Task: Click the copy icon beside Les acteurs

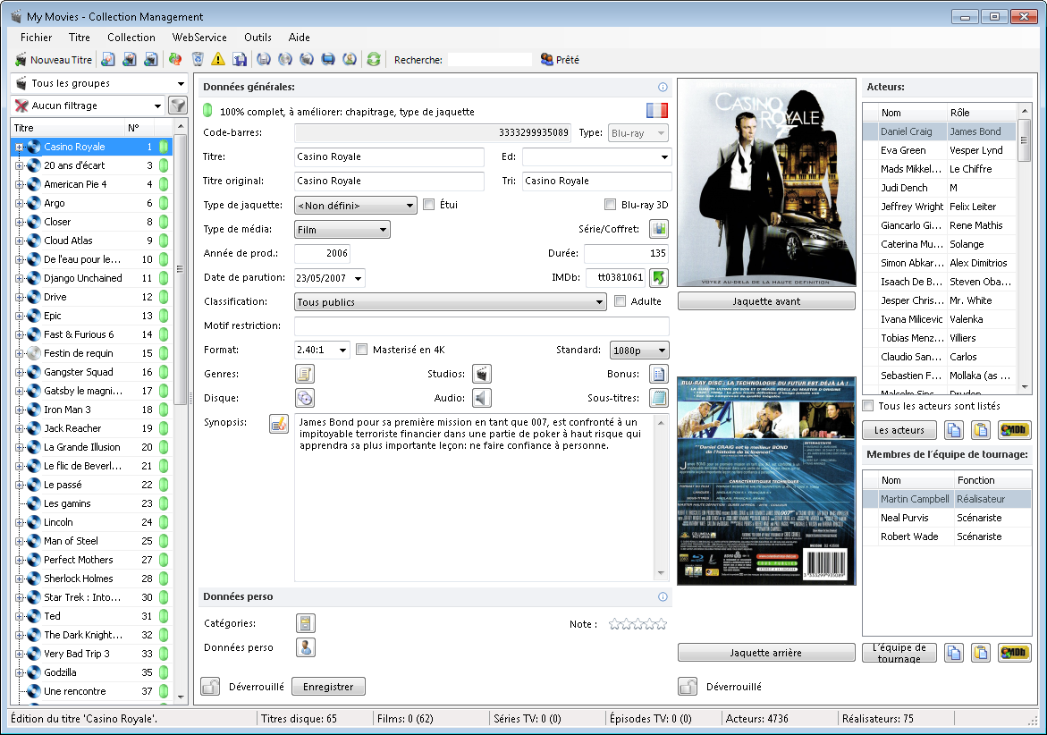Action: (x=953, y=430)
